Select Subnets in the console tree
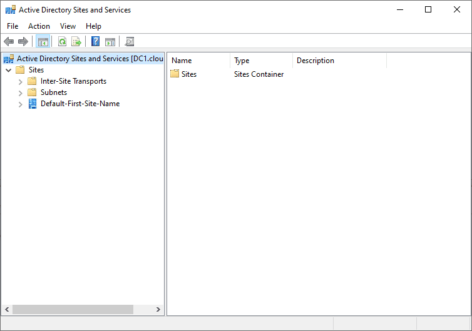Image resolution: width=472 pixels, height=331 pixels. tap(54, 92)
